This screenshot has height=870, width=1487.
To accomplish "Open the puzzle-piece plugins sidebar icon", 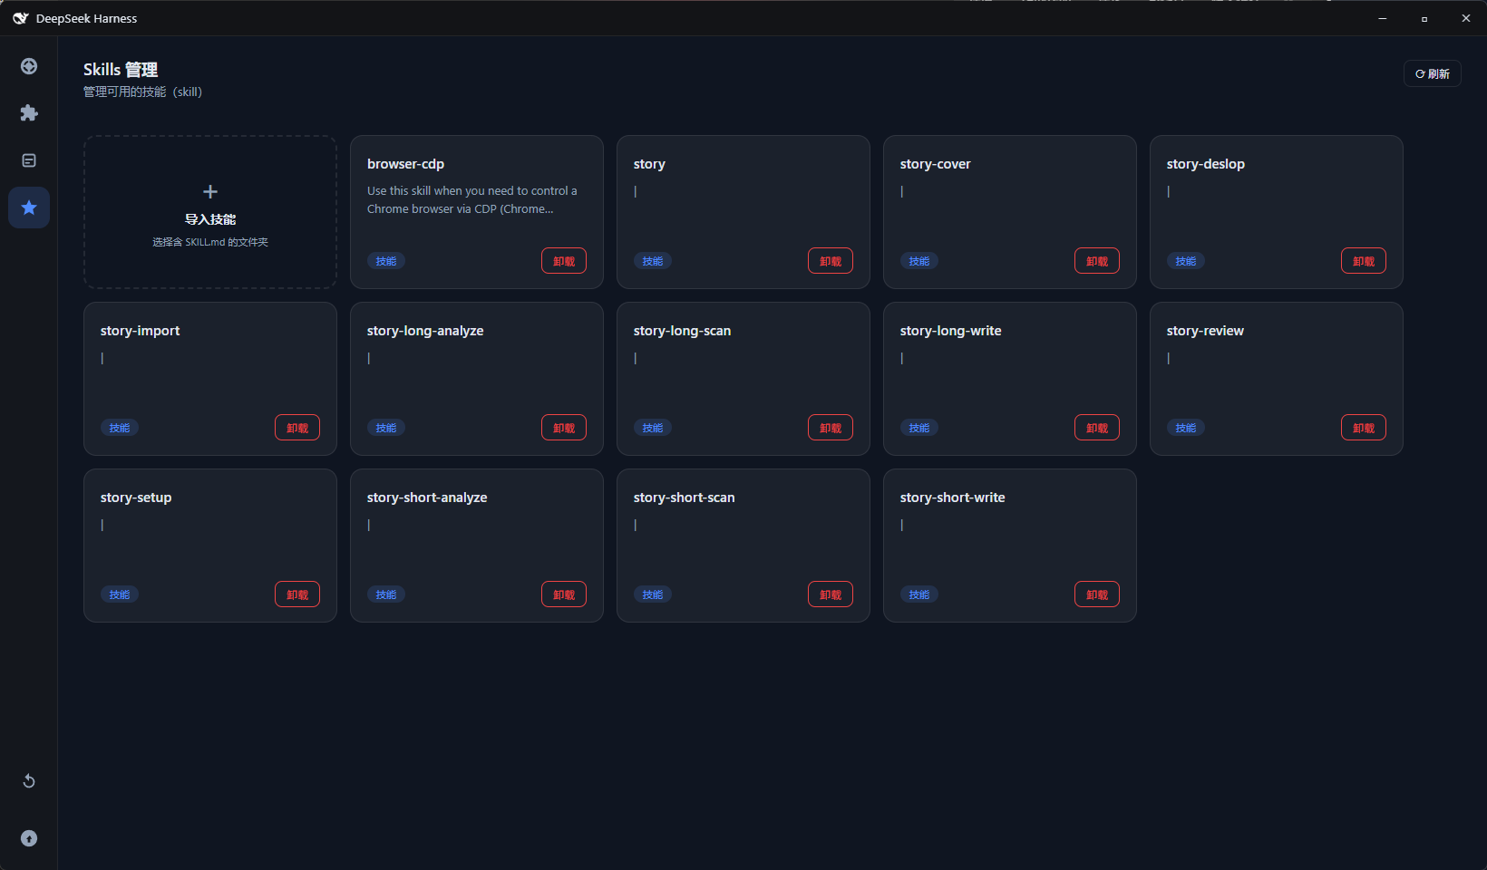I will click(x=29, y=113).
